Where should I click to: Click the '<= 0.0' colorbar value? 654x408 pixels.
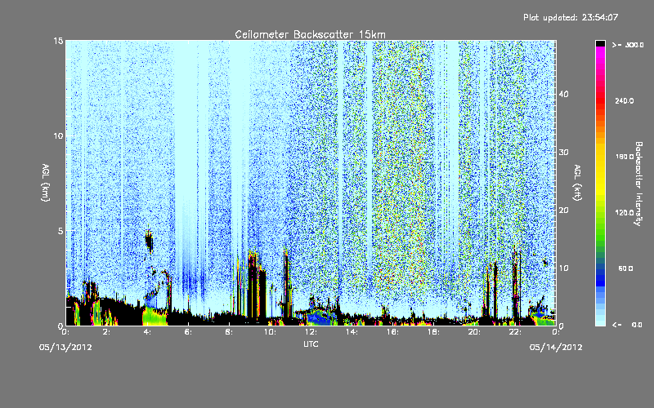click(627, 325)
